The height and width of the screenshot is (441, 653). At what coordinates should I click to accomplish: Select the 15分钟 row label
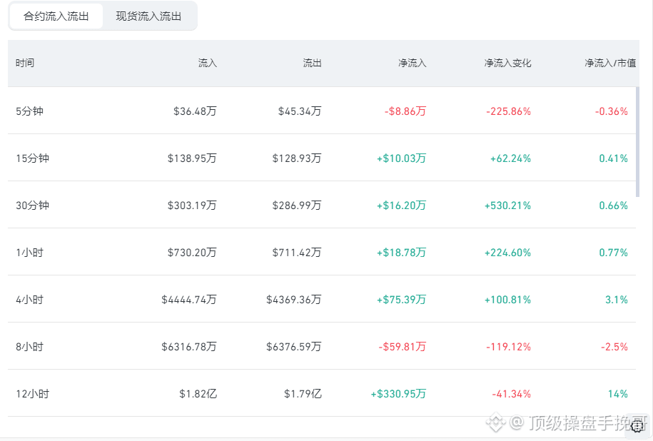[33, 158]
